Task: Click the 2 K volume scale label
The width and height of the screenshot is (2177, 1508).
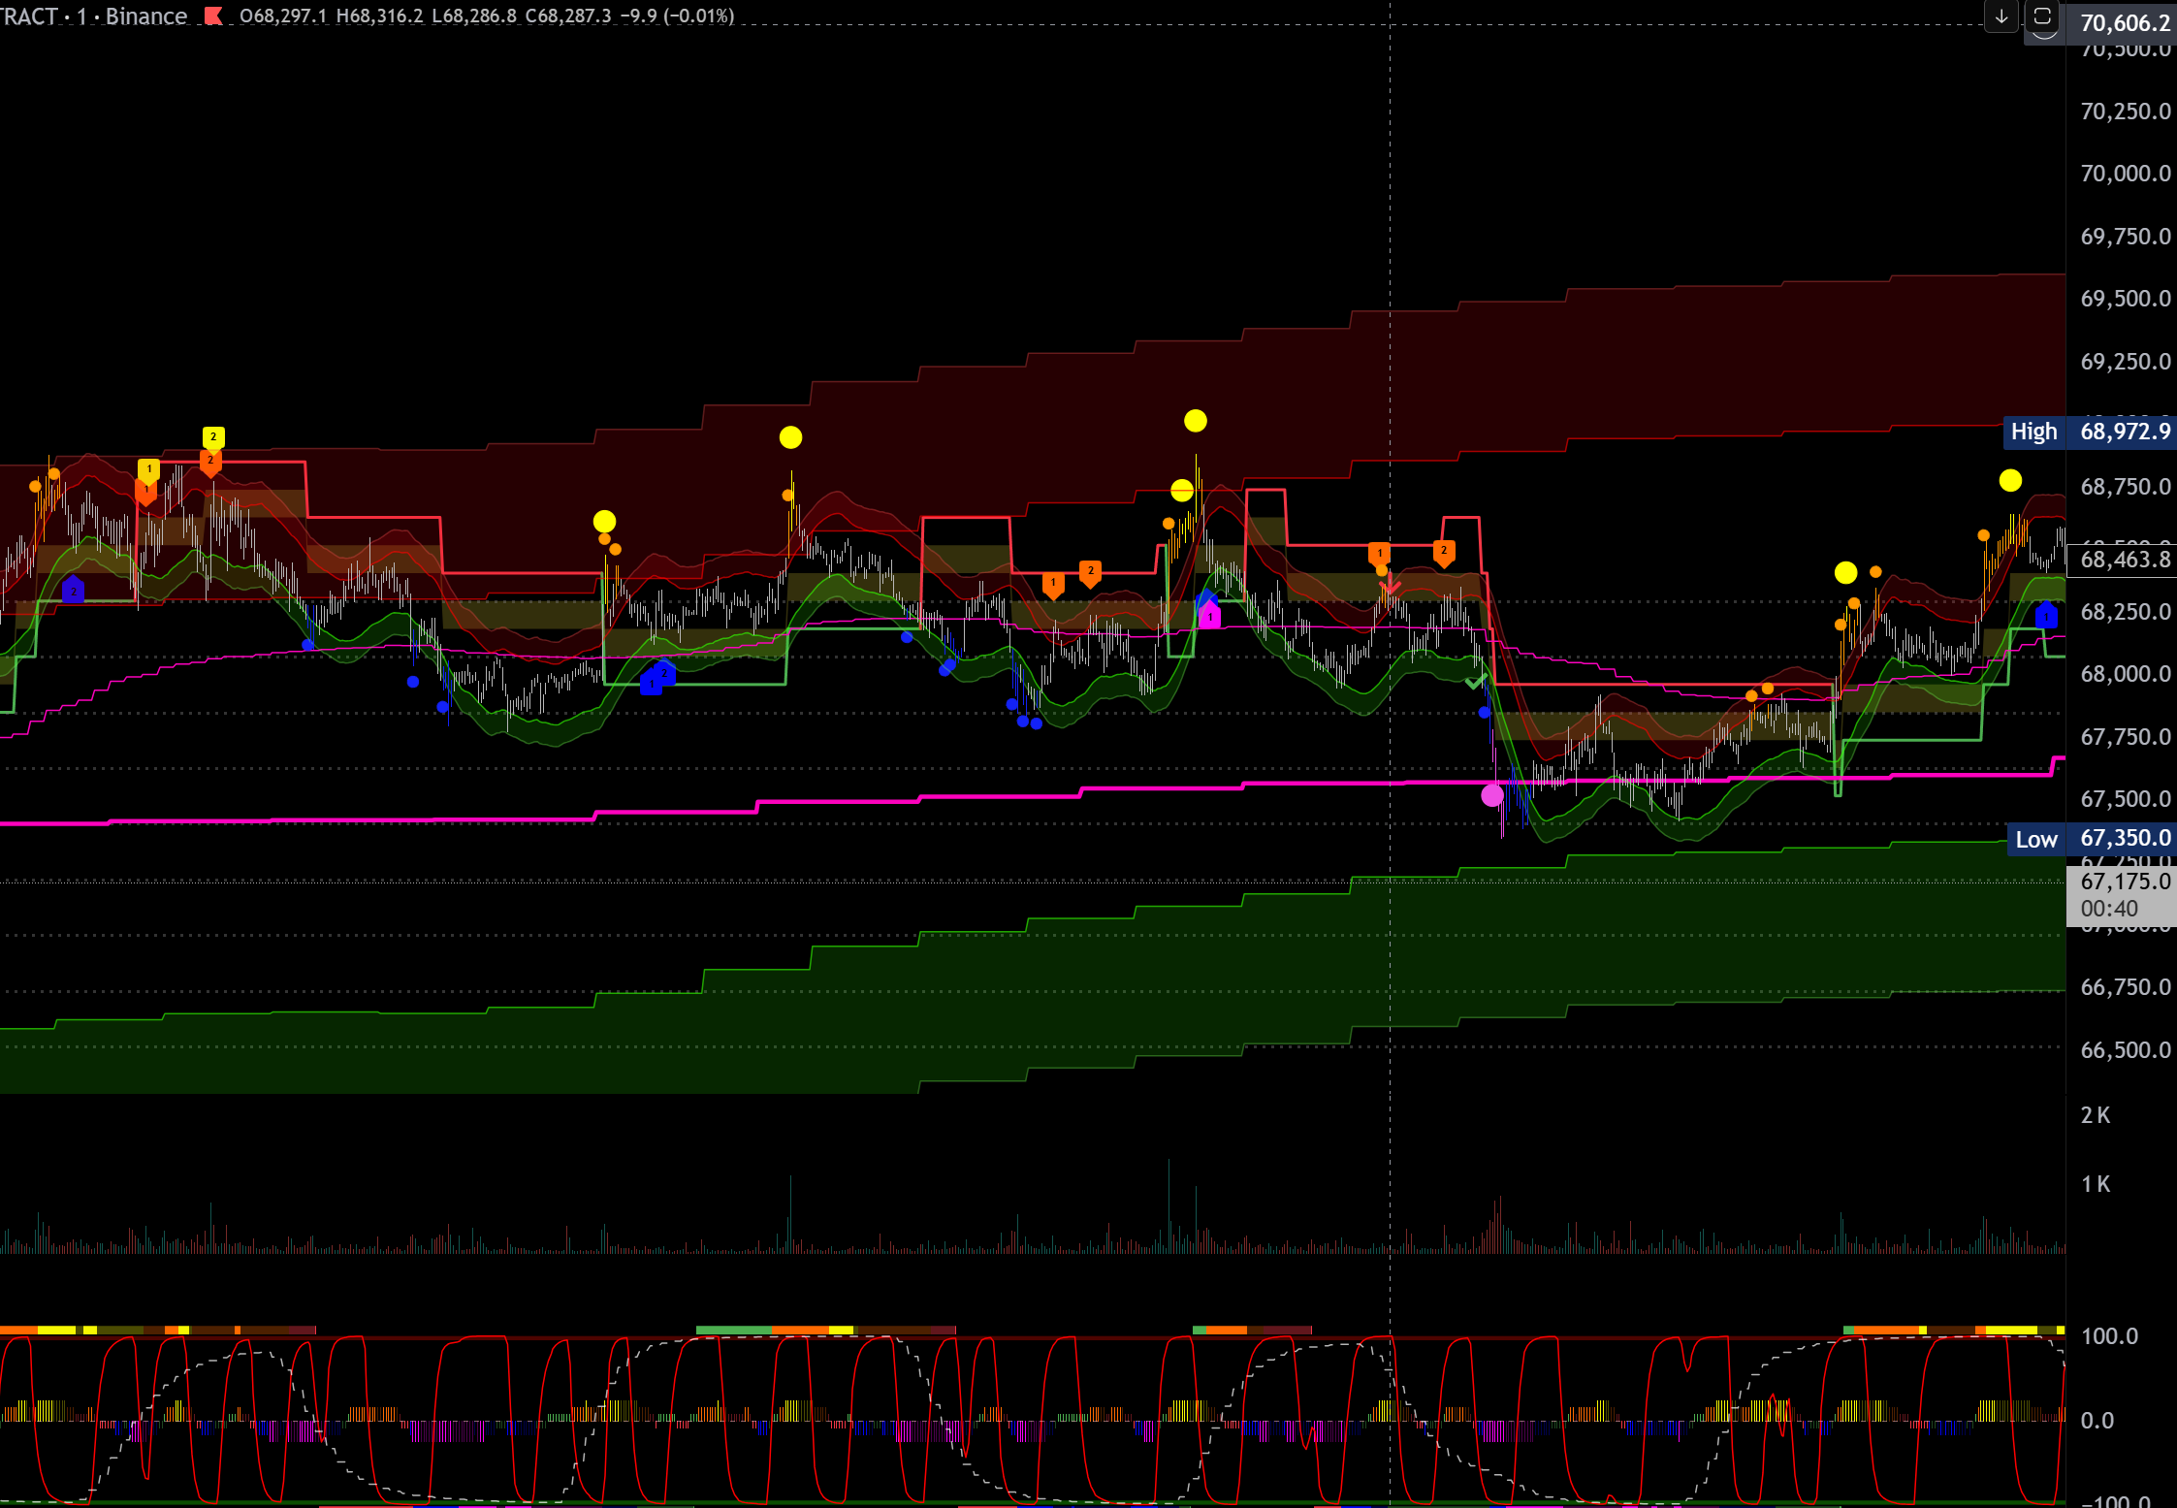Action: (x=2096, y=1115)
